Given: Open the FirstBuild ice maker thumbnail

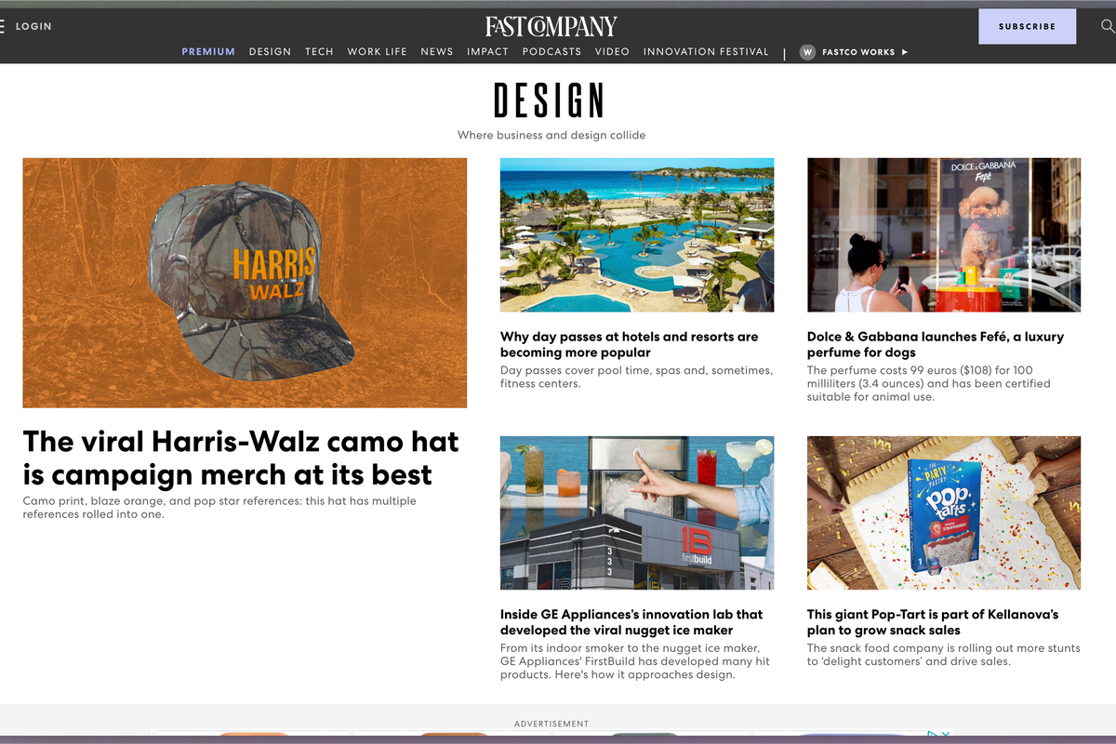Looking at the screenshot, I should tap(637, 512).
